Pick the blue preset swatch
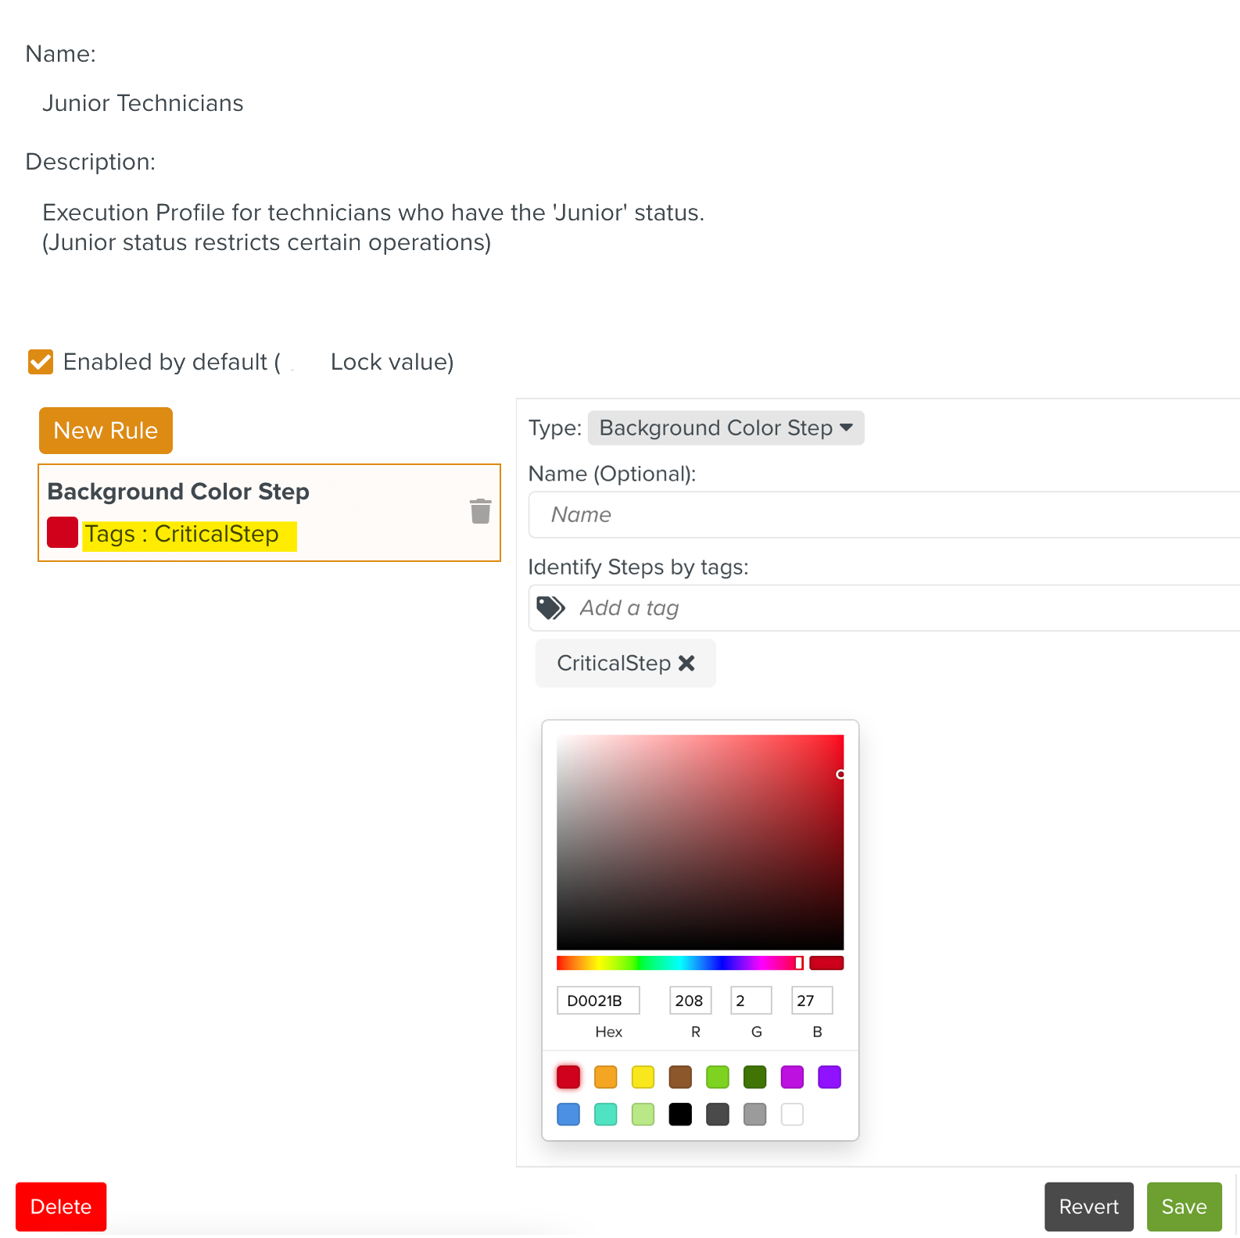 click(x=568, y=1115)
